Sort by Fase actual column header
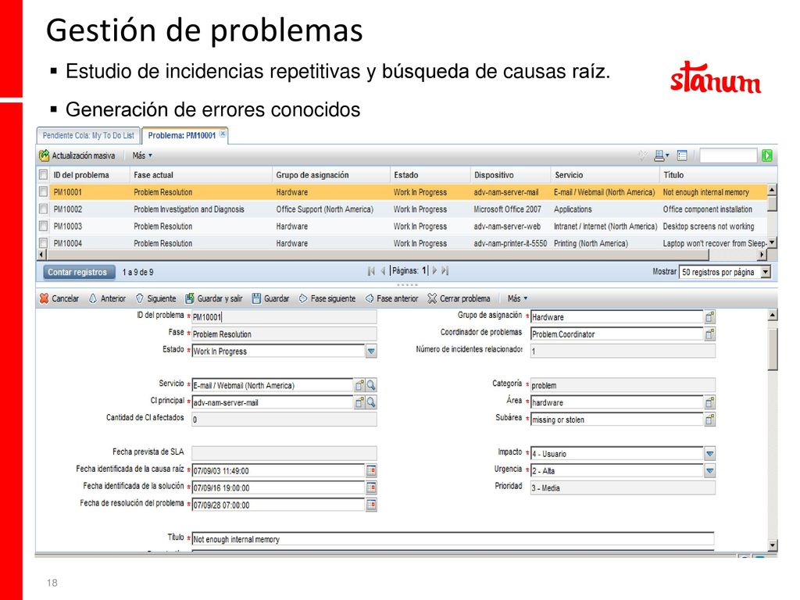 coord(153,174)
